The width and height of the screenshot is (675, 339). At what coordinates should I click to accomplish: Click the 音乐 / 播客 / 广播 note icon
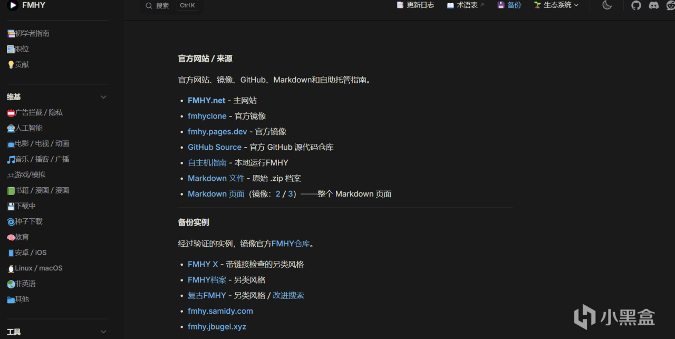(x=11, y=159)
